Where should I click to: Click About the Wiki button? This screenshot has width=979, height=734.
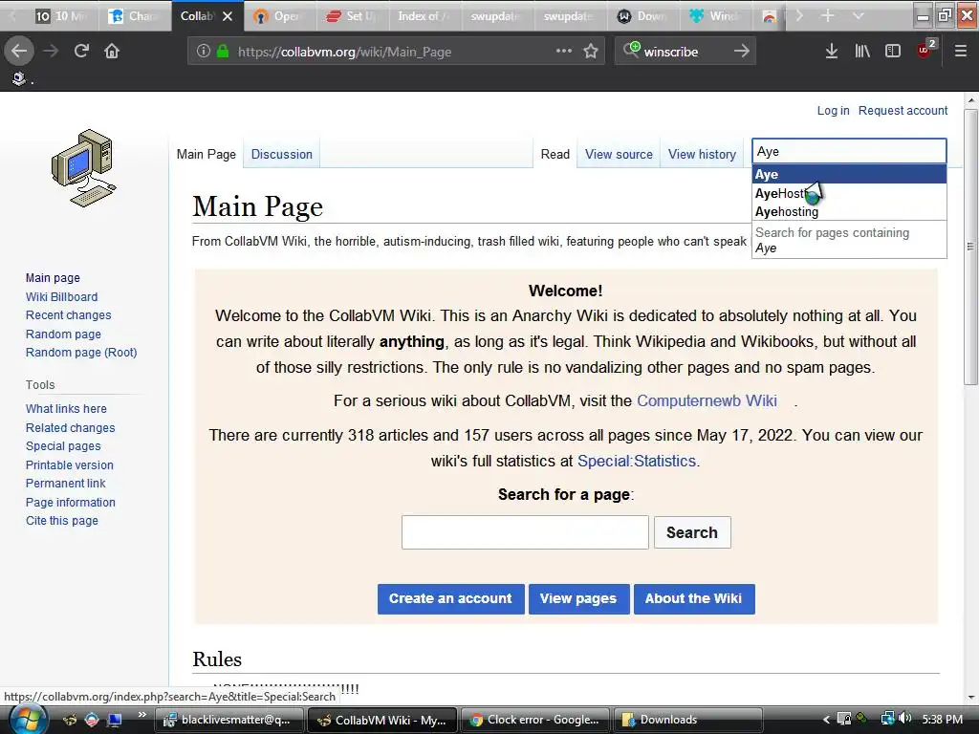click(694, 598)
